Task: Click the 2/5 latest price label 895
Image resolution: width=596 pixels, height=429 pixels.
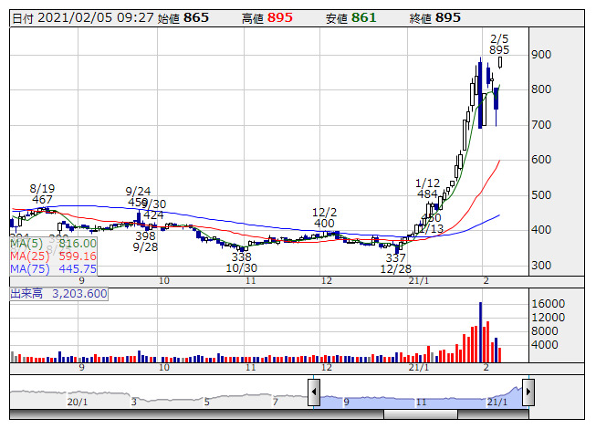Action: pos(499,50)
